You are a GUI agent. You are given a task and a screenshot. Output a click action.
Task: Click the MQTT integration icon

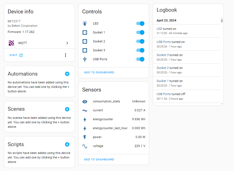point(11,43)
